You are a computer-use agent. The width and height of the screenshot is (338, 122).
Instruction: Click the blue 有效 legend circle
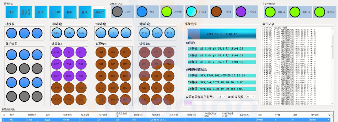coord(142,12)
